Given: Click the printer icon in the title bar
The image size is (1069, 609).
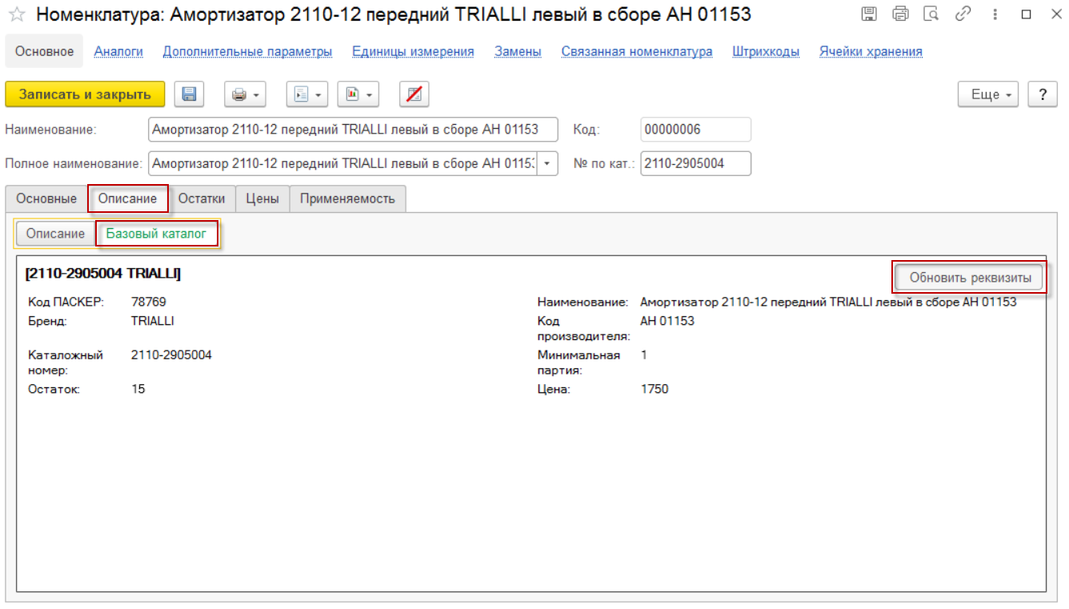Looking at the screenshot, I should pyautogui.click(x=900, y=14).
